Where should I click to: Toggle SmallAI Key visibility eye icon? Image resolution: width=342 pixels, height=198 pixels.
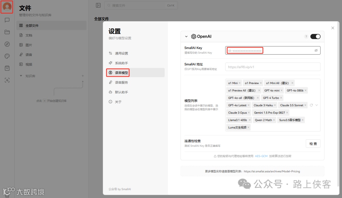(x=316, y=50)
